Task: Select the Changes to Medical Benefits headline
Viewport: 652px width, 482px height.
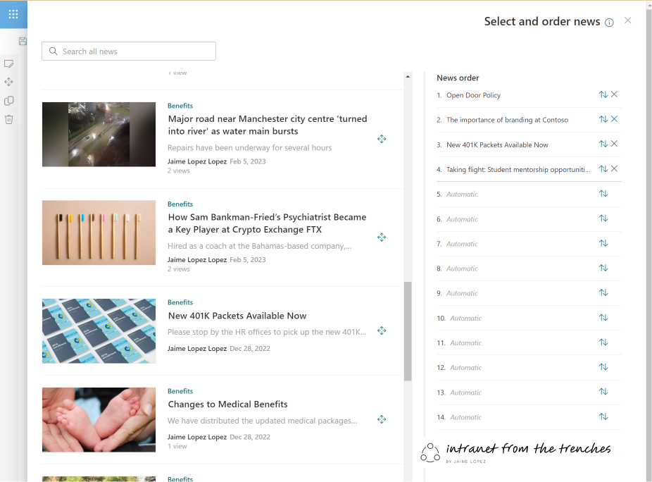Action: [x=227, y=404]
